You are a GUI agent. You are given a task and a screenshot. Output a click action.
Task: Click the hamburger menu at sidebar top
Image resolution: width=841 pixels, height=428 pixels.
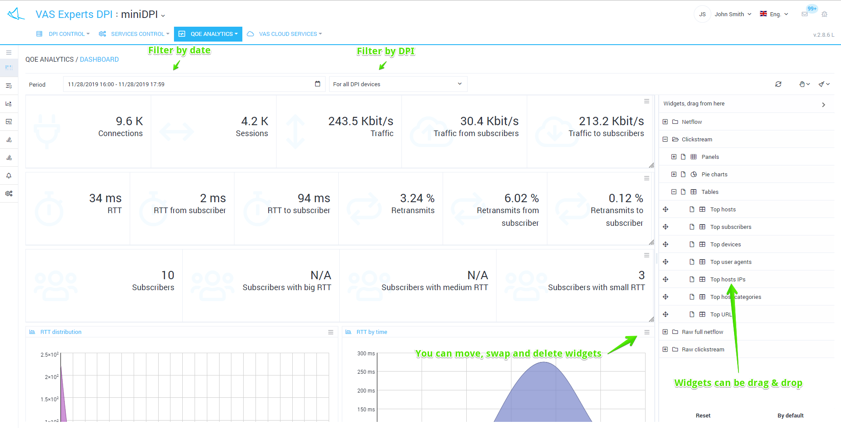pos(9,53)
